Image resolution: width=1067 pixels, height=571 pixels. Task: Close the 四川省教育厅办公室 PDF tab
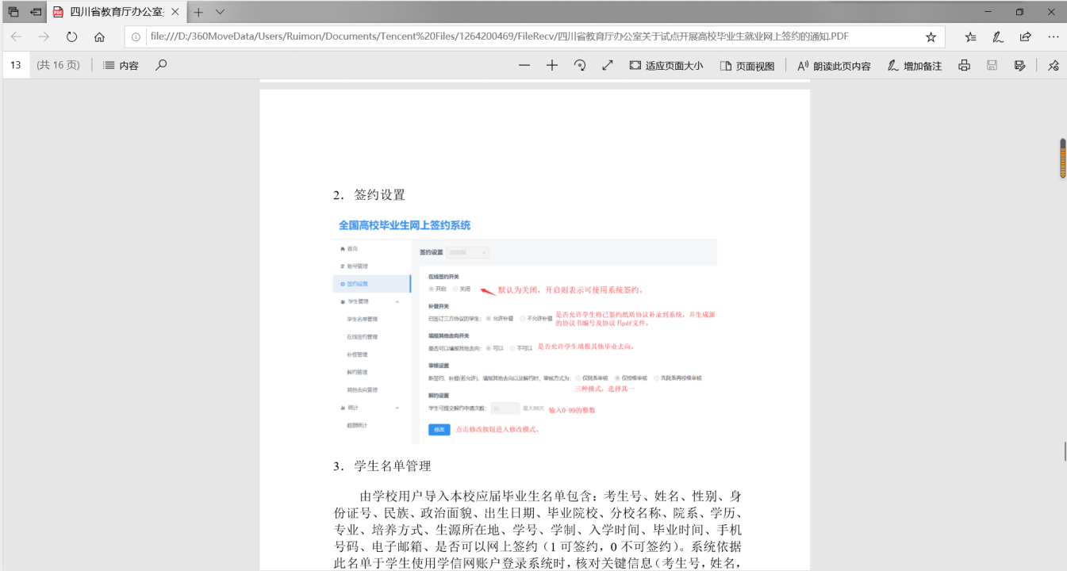175,12
